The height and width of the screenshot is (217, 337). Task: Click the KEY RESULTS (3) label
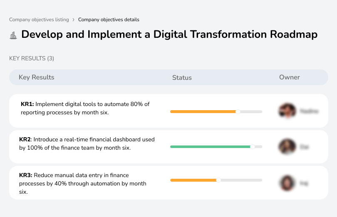(32, 59)
